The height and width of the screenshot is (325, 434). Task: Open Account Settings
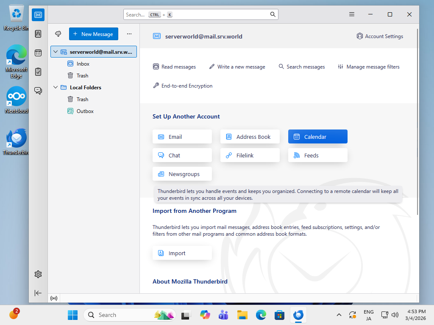click(380, 36)
